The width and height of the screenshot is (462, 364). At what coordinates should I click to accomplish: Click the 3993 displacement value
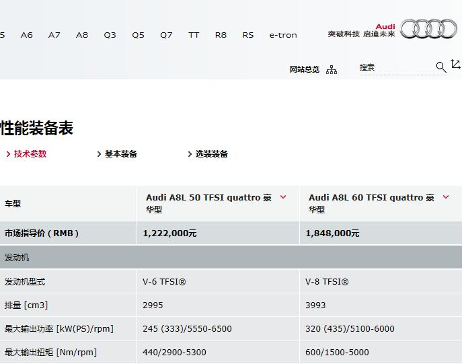(315, 305)
